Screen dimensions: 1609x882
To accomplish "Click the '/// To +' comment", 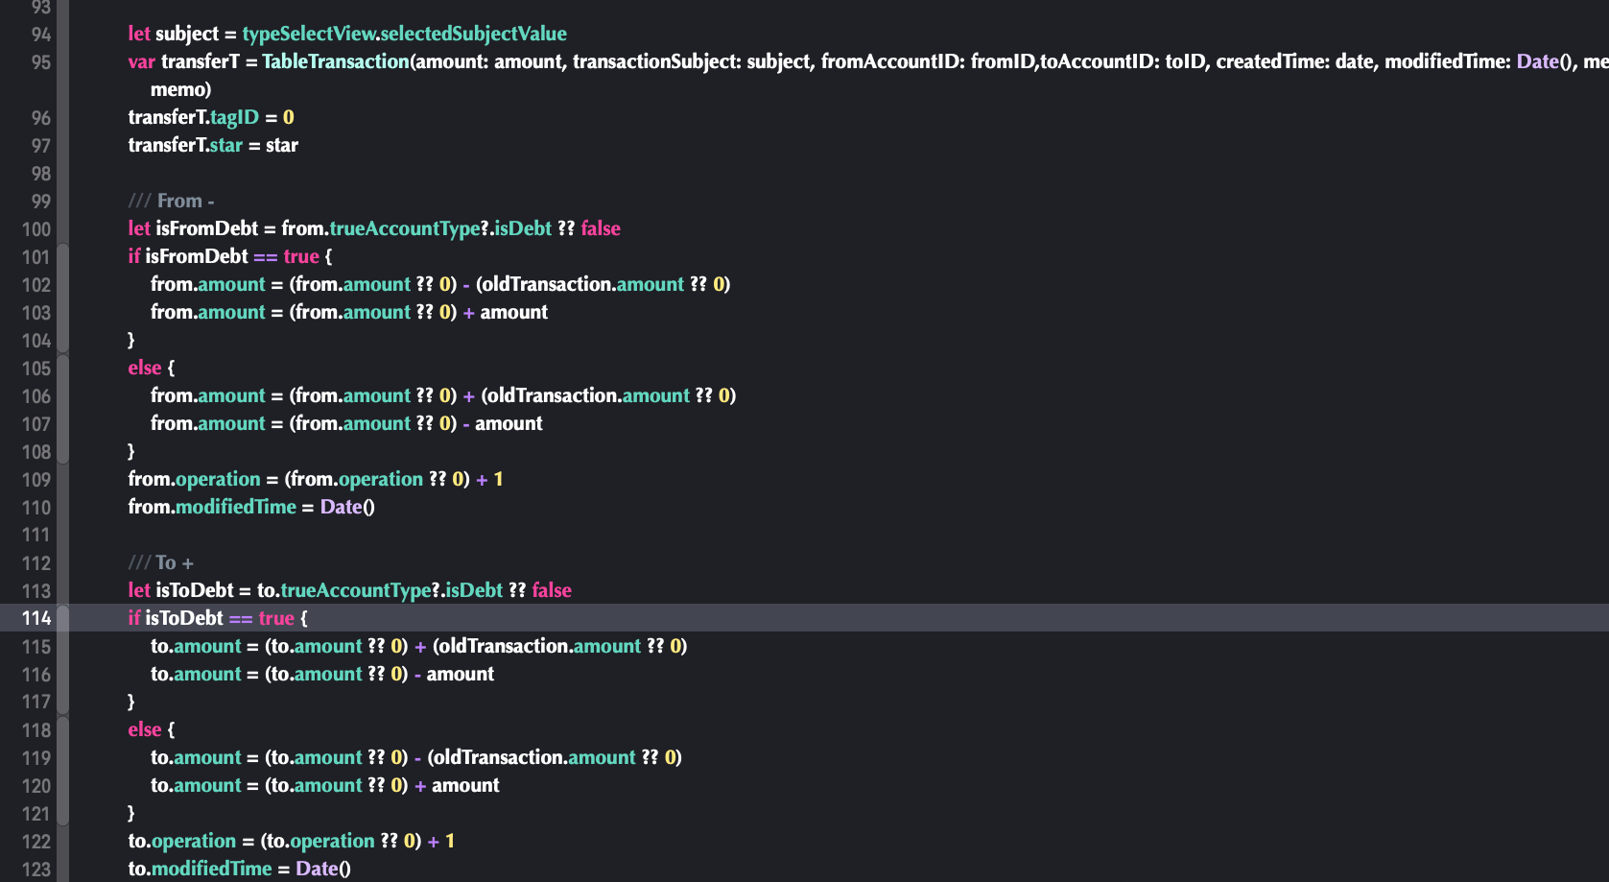I will click(161, 563).
